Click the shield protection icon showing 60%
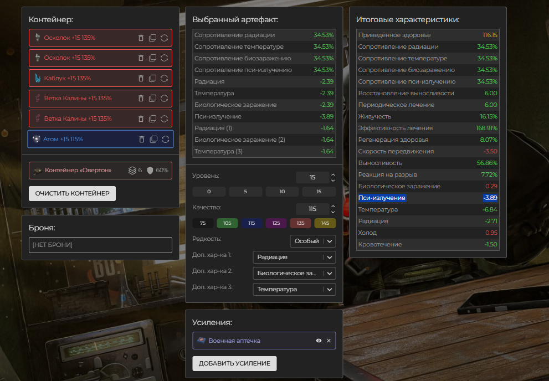Image resolution: width=549 pixels, height=381 pixels. pyautogui.click(x=150, y=171)
